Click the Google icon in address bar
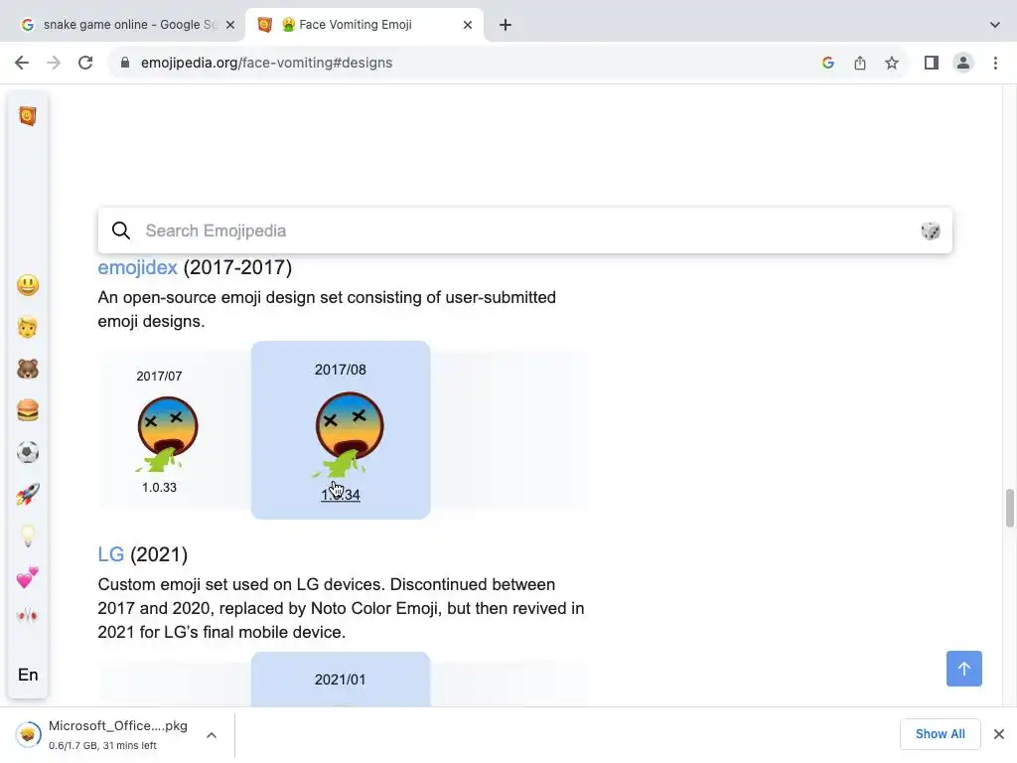Viewport: 1017px width, 763px height. 828,63
